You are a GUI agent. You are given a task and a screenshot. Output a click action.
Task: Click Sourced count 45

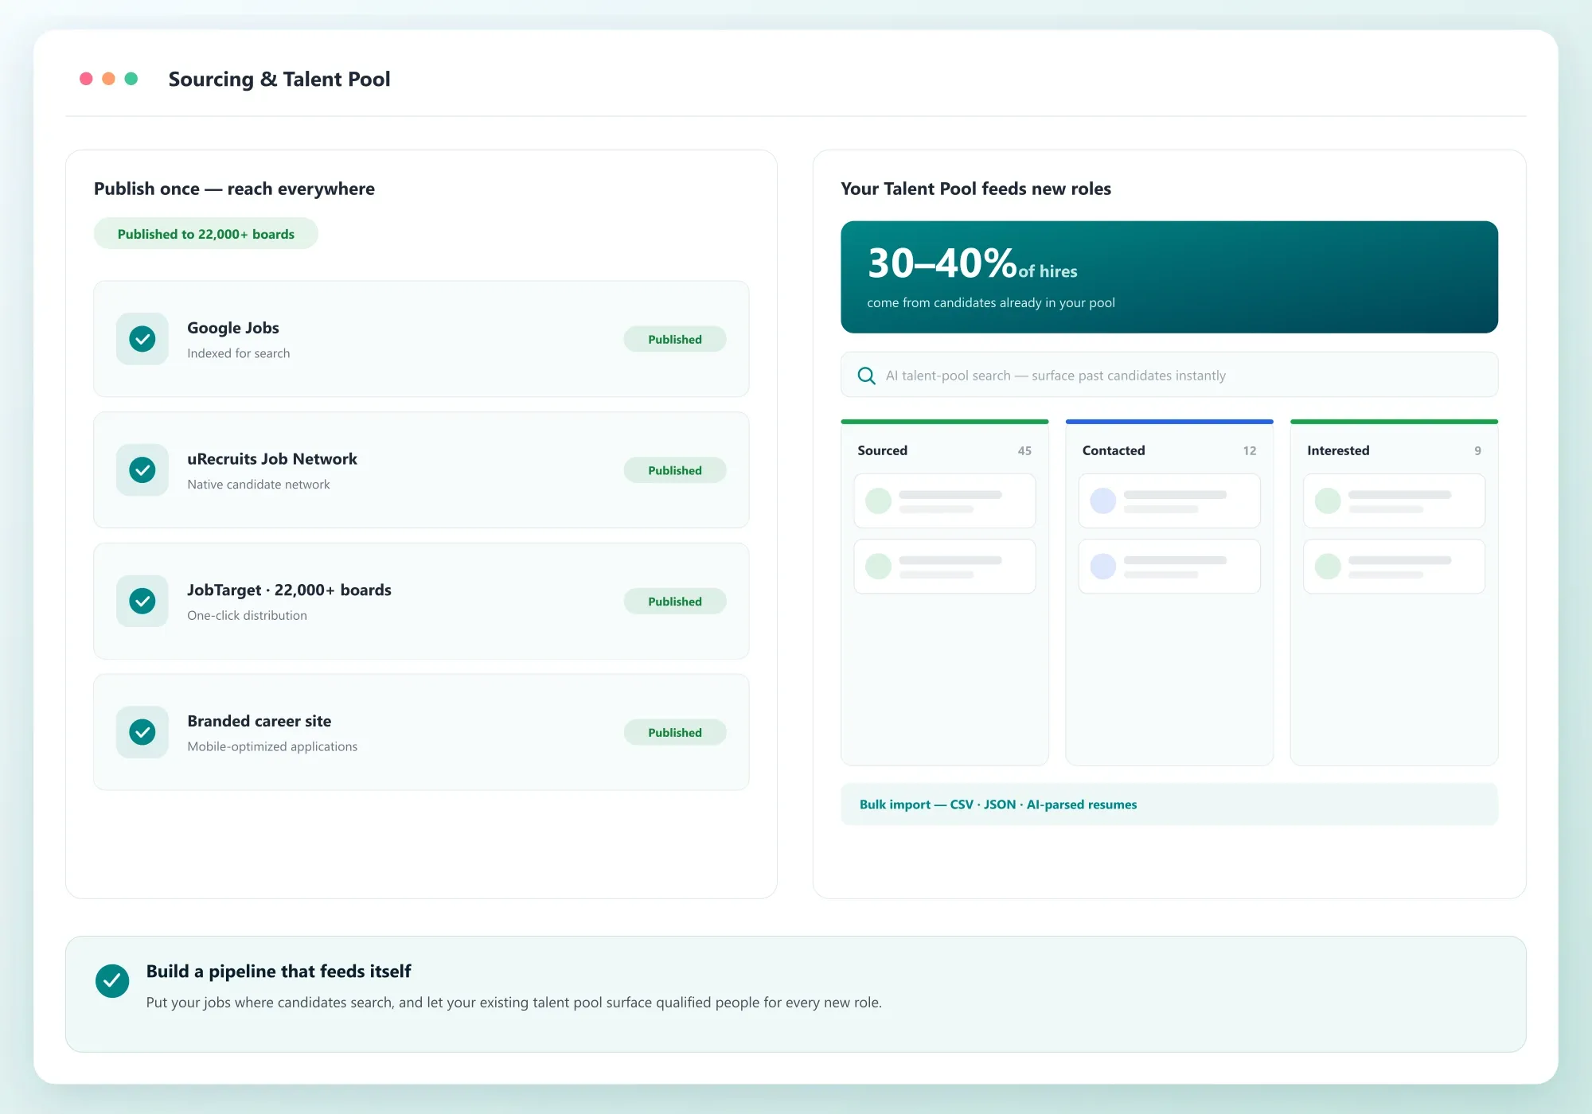coord(1024,451)
